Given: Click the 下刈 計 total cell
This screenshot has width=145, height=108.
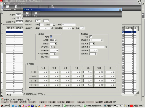Looking at the screenshot, I should 110,72.
